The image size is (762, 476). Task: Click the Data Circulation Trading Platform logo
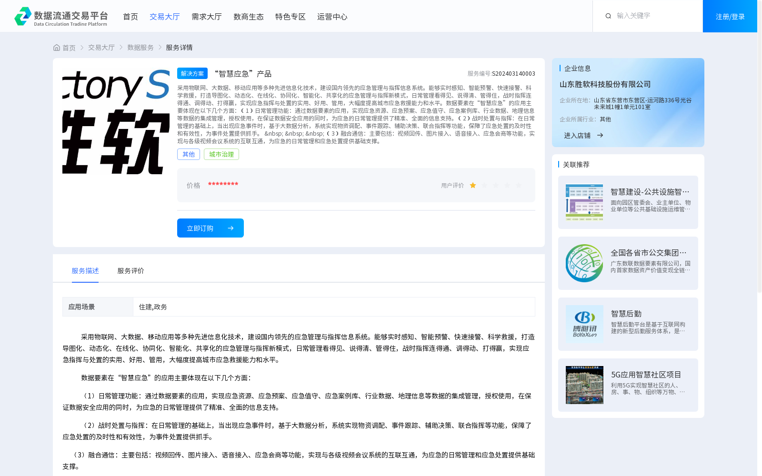(61, 16)
